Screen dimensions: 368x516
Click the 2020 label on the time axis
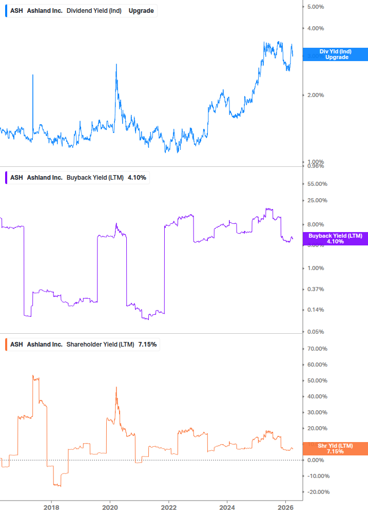click(110, 508)
